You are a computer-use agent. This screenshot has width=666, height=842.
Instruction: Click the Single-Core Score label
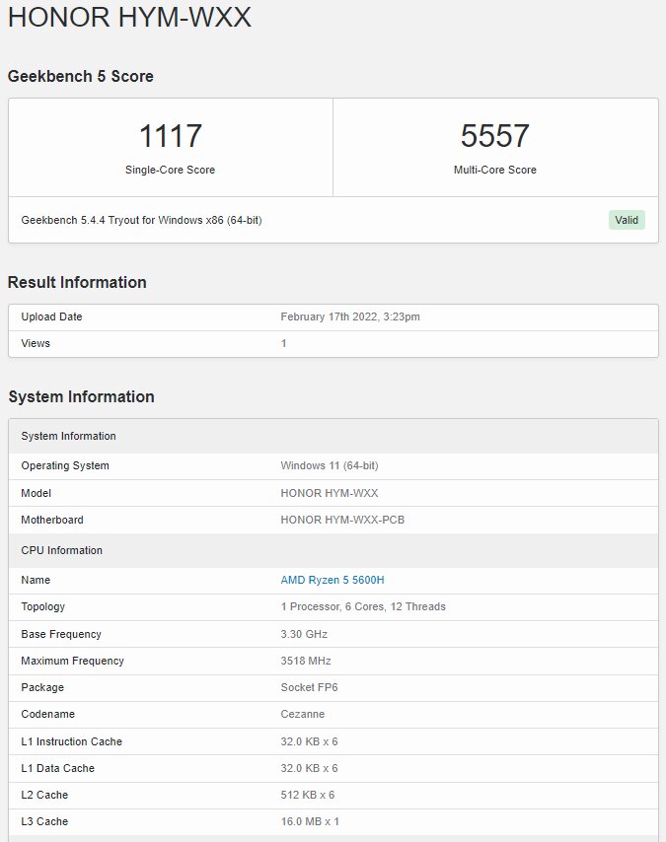coord(170,170)
